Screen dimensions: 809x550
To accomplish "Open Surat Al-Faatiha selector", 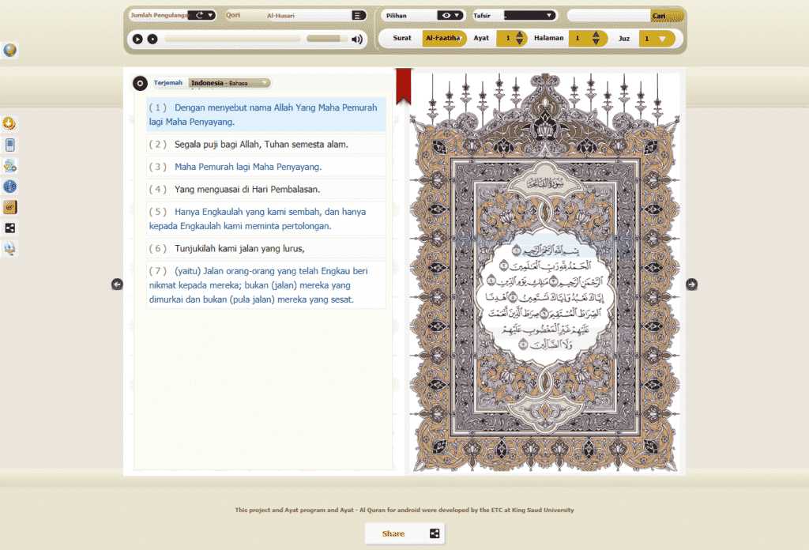I will click(x=444, y=38).
